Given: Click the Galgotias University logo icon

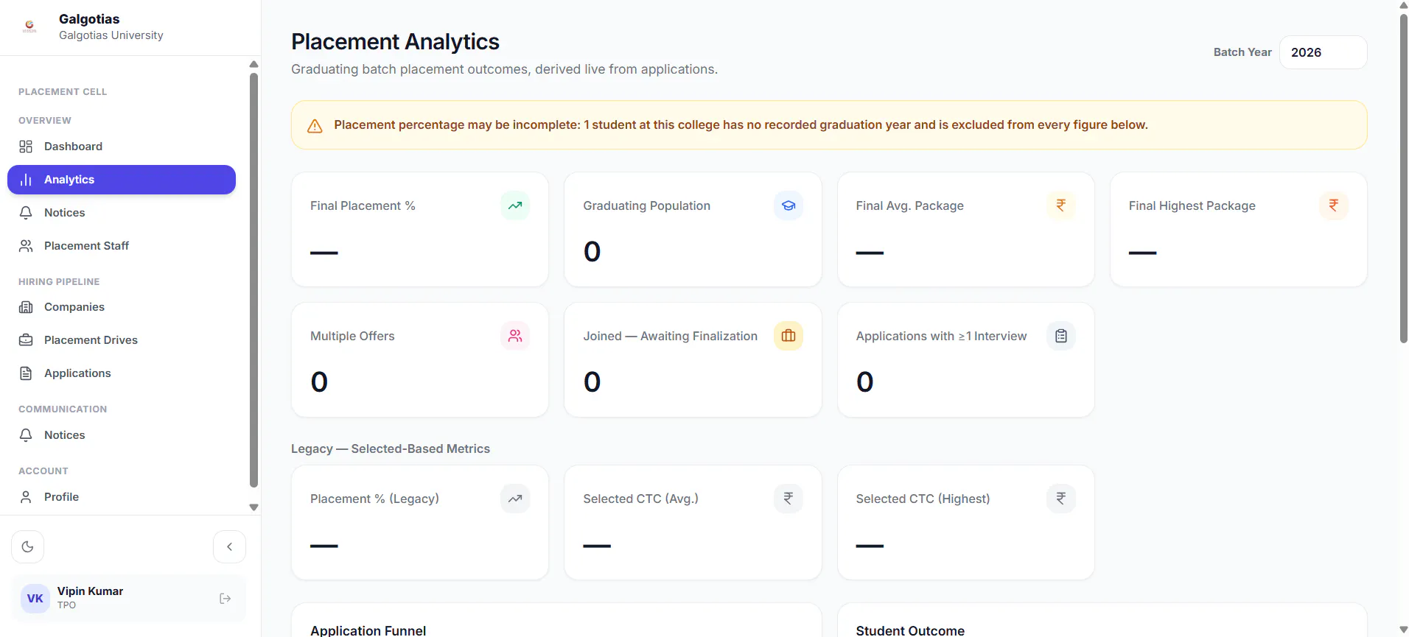Looking at the screenshot, I should [29, 27].
